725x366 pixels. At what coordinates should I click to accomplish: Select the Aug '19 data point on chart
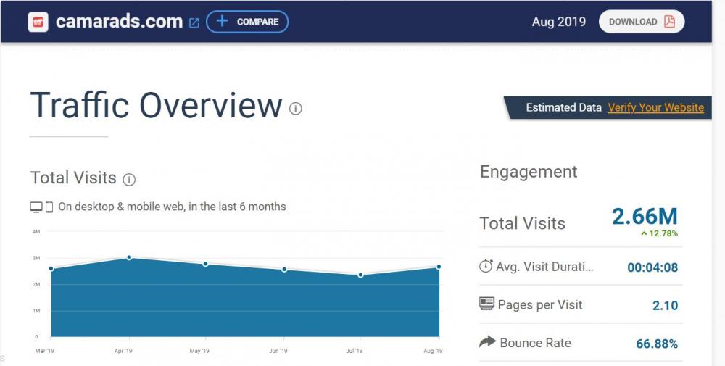439,267
